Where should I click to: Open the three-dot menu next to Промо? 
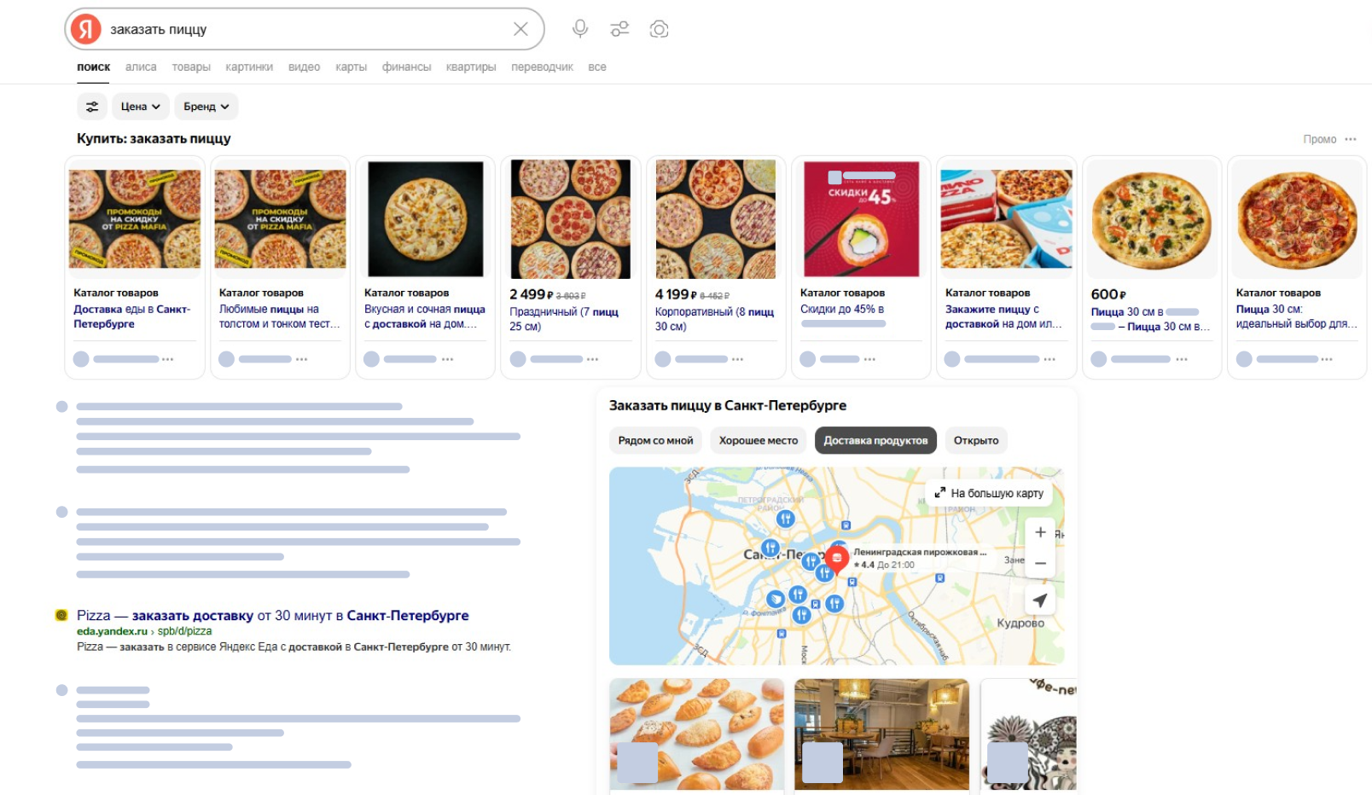click(x=1351, y=139)
